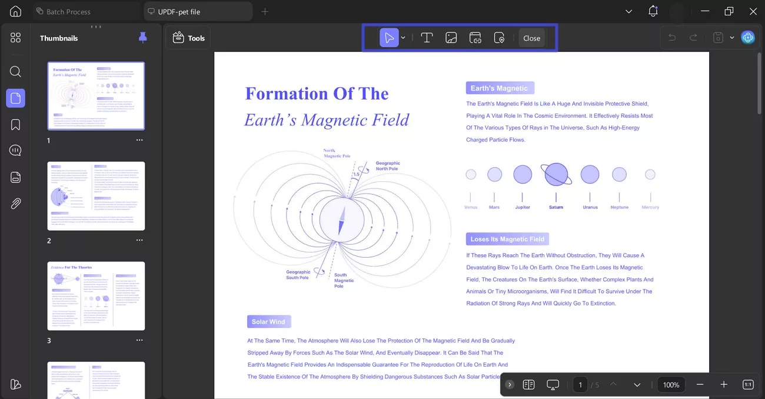The width and height of the screenshot is (765, 399).
Task: Open page 2 from its thumbnail
Action: point(95,195)
